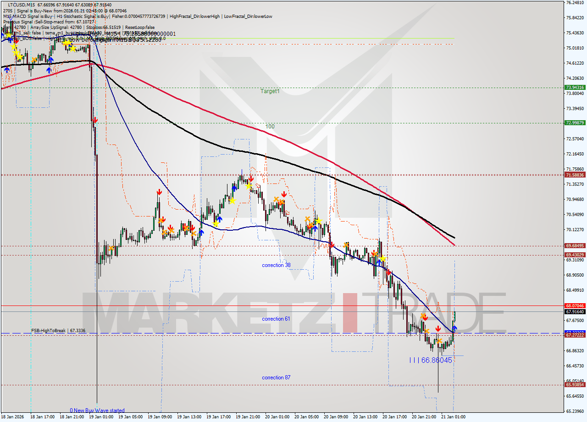This screenshot has height=422, width=587.
Task: Click the 68.07046 red price tag
Action: pos(575,305)
